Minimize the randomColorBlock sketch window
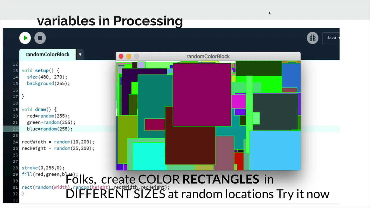Viewport: 370px width, 208px height. [129, 56]
